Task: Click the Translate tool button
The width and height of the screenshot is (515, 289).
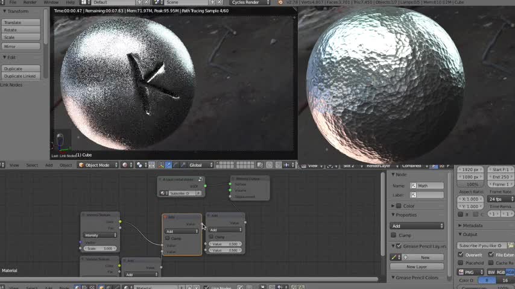Action: (21, 22)
